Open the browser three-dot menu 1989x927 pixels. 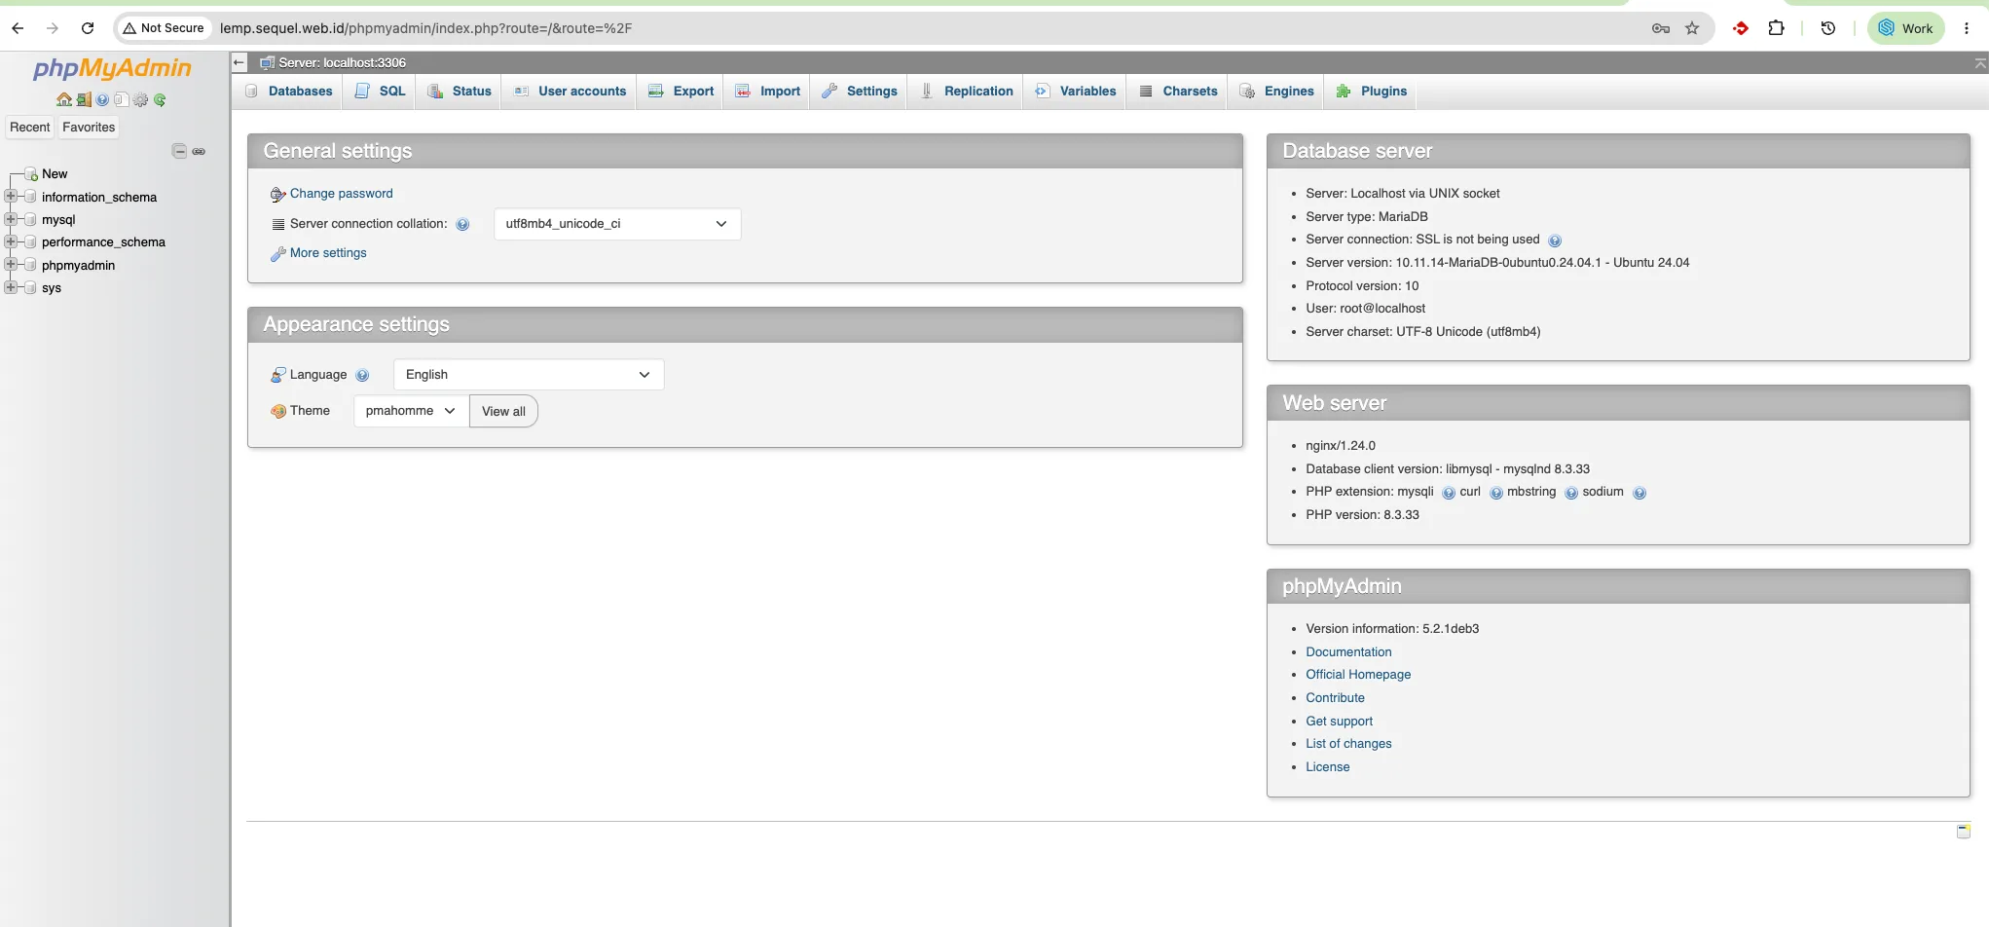click(x=1967, y=28)
